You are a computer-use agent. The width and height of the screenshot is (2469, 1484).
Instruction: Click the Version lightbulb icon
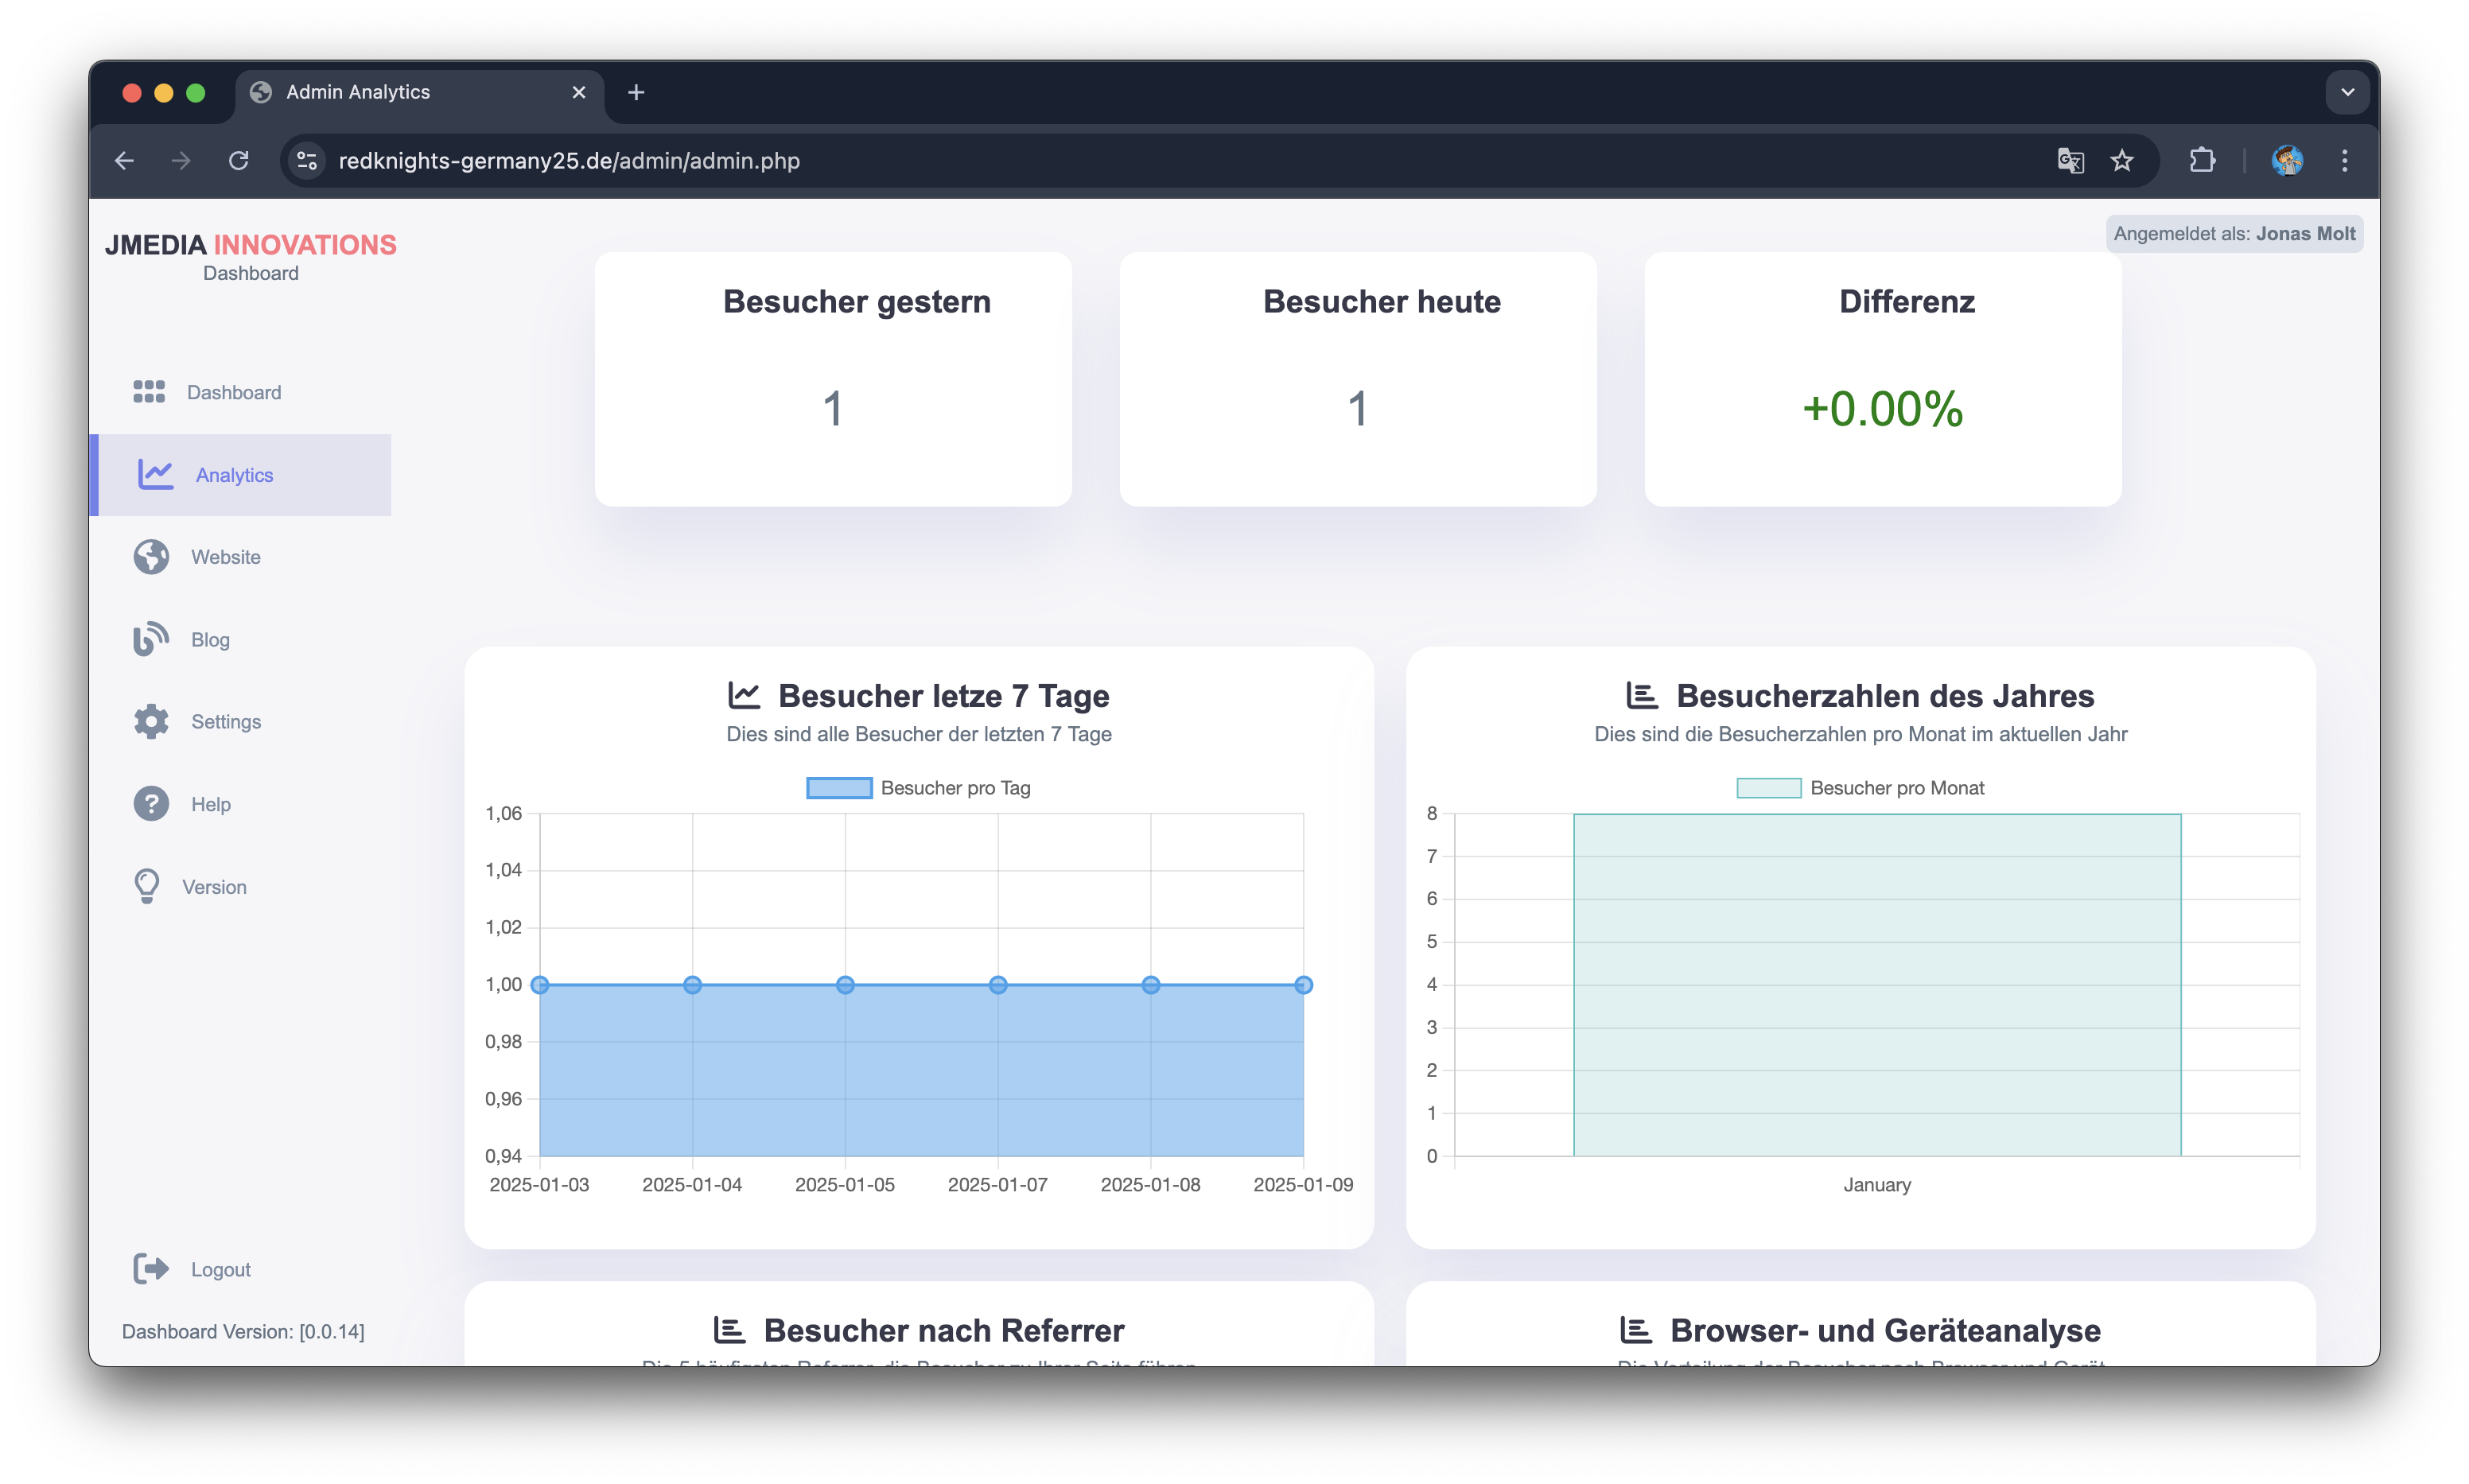click(x=147, y=886)
